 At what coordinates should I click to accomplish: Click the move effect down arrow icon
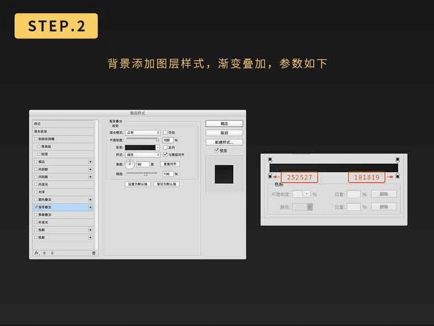tap(52, 253)
